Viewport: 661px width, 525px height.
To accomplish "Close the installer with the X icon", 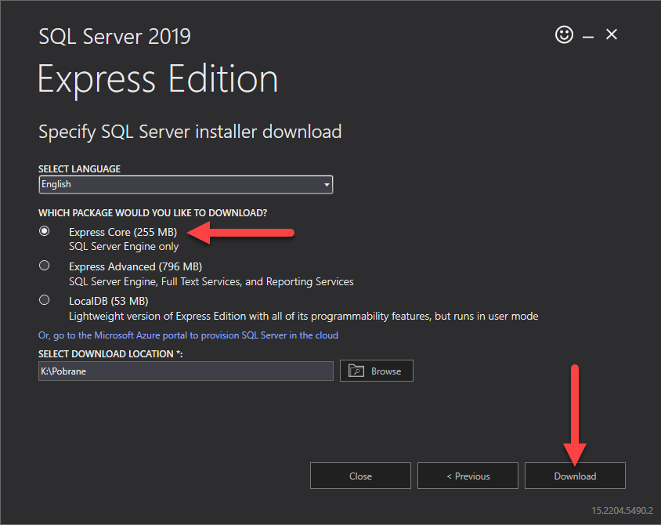I will coord(612,34).
